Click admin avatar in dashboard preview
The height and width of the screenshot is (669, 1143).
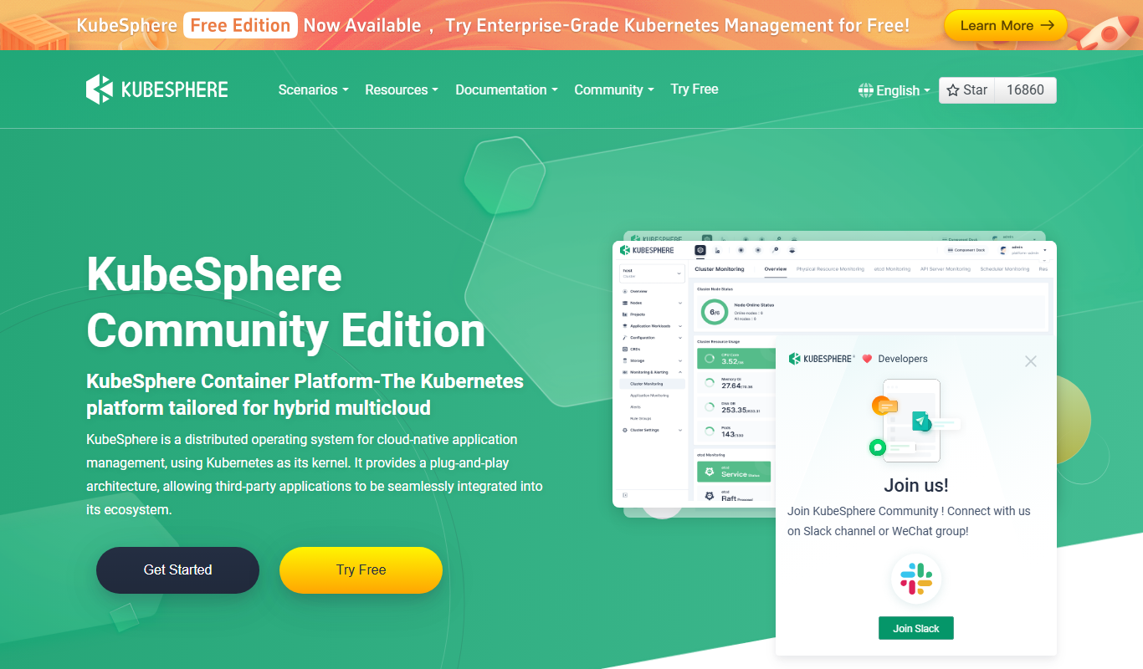click(x=1003, y=250)
